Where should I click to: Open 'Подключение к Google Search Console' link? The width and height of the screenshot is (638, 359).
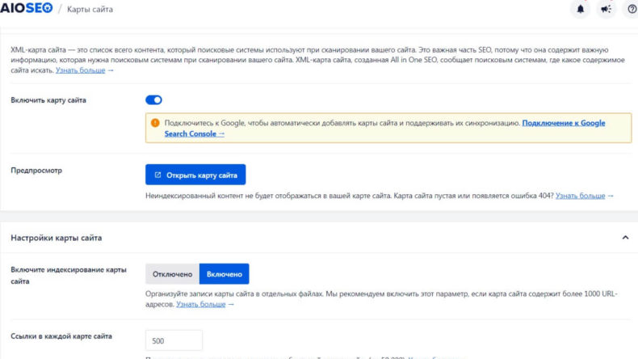[384, 128]
